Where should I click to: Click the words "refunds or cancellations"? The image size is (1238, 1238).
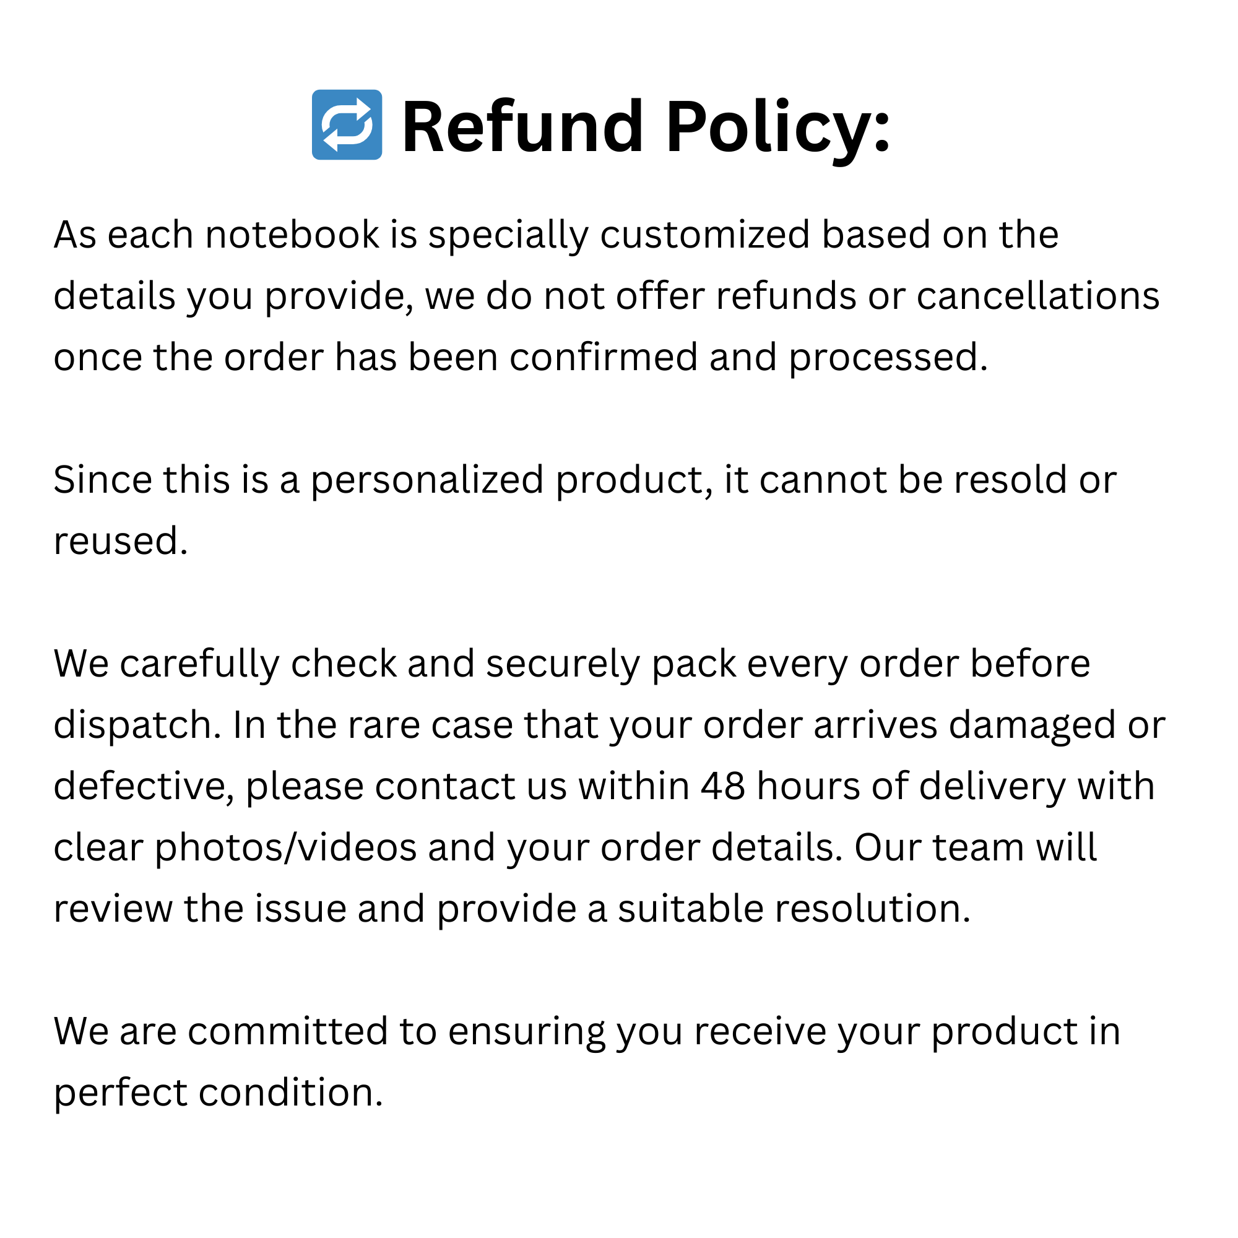pos(937,296)
